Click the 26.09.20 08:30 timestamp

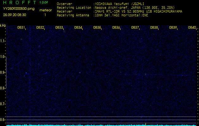click(15, 15)
